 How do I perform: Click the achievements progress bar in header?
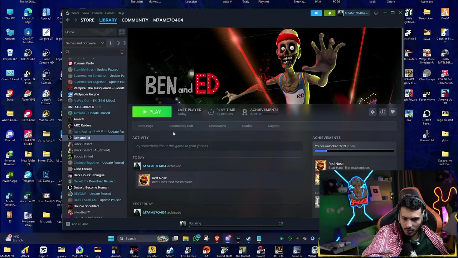coord(269,114)
